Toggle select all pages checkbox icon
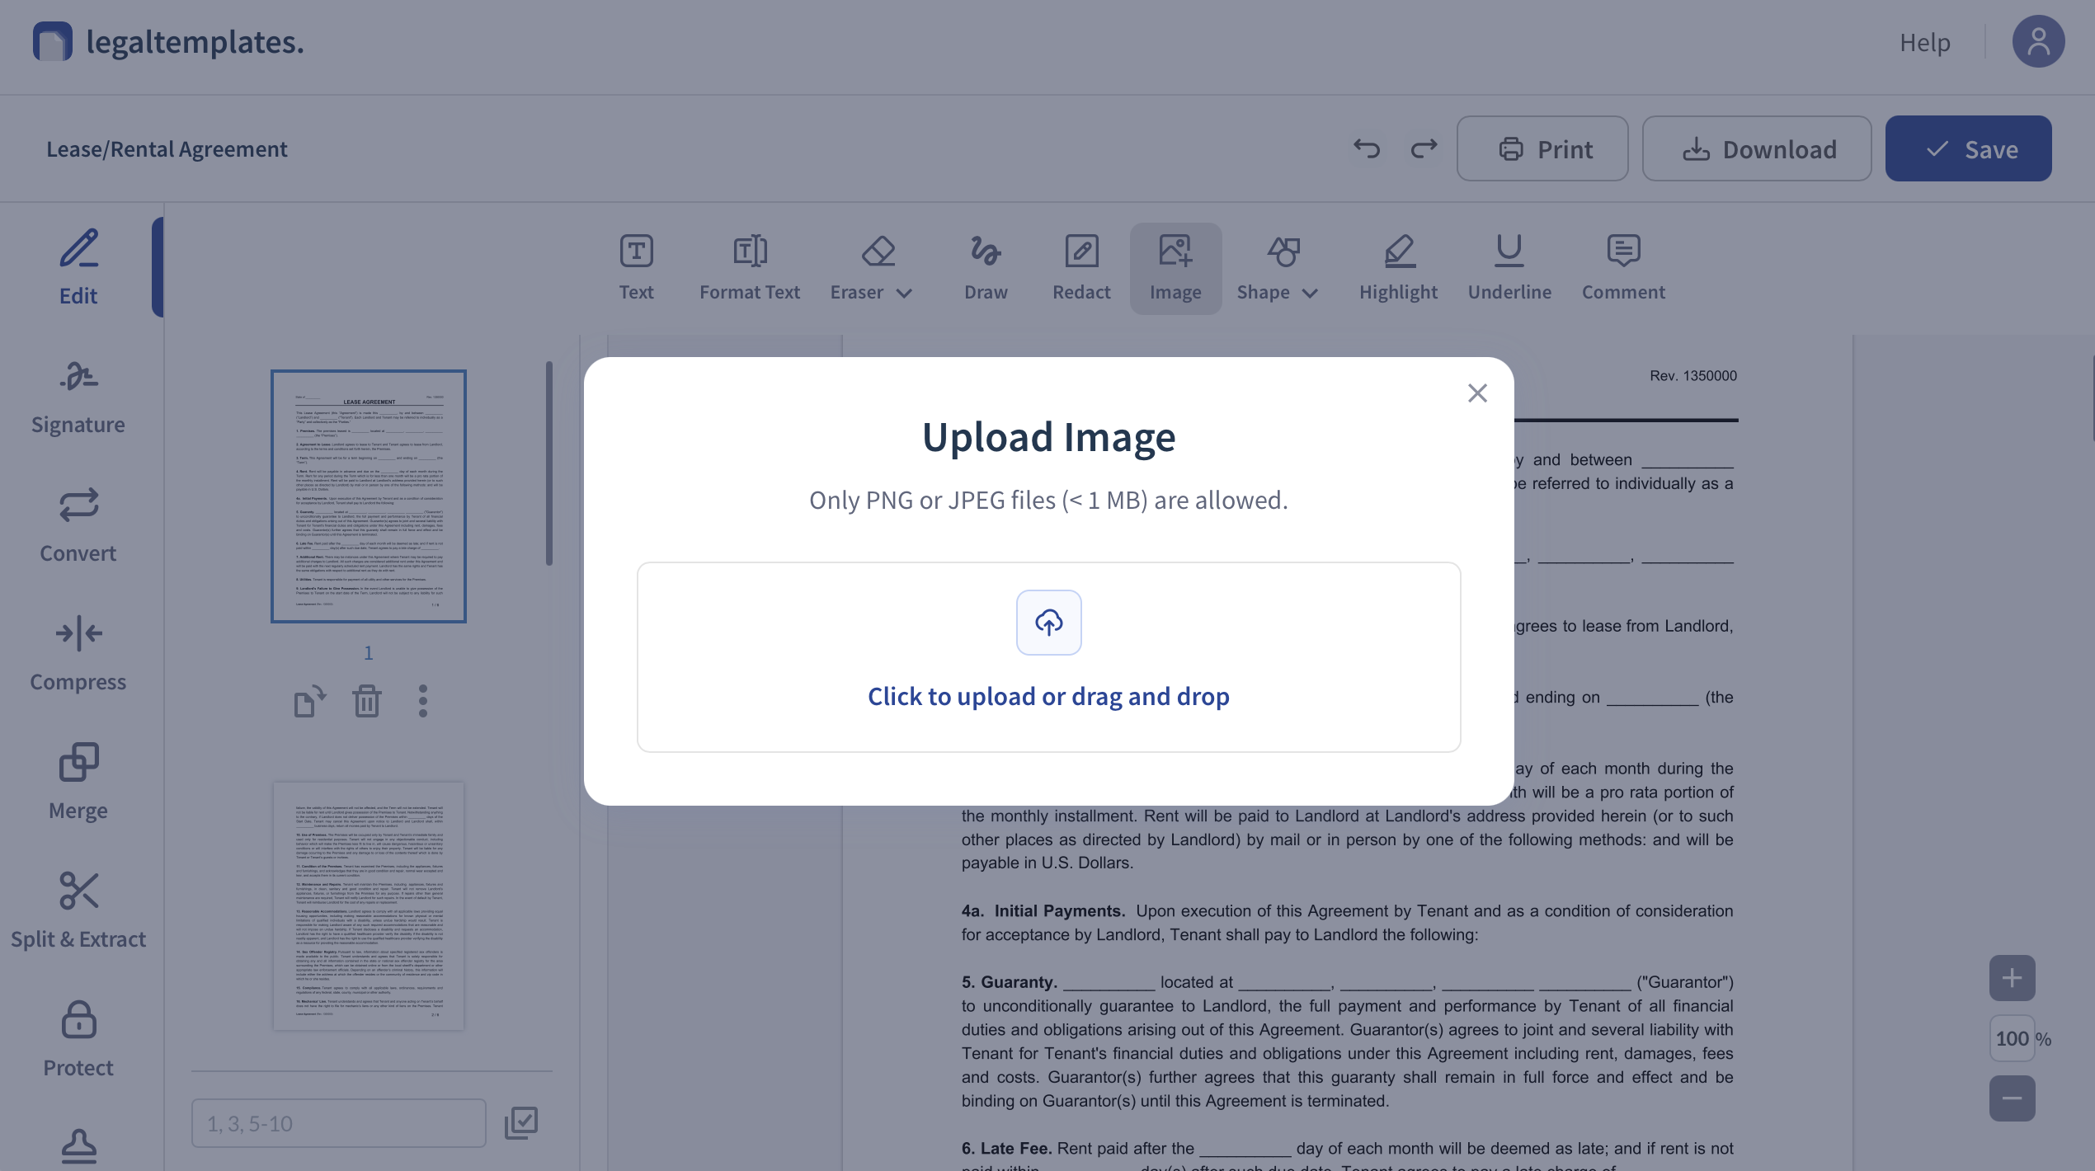The image size is (2095, 1171). click(x=521, y=1122)
